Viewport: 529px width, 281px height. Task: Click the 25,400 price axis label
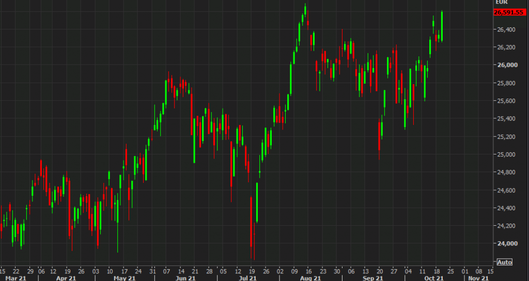(x=506, y=119)
